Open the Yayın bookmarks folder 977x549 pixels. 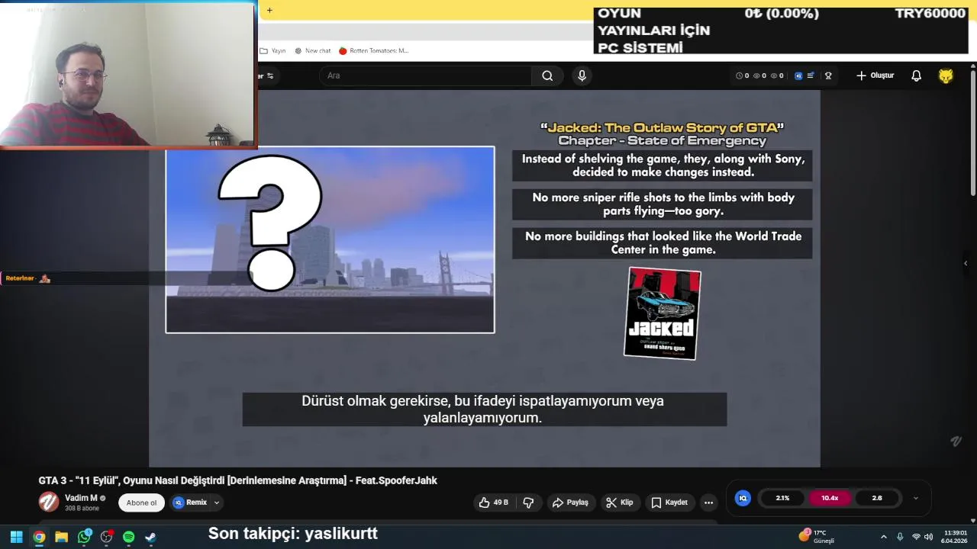[272, 51]
